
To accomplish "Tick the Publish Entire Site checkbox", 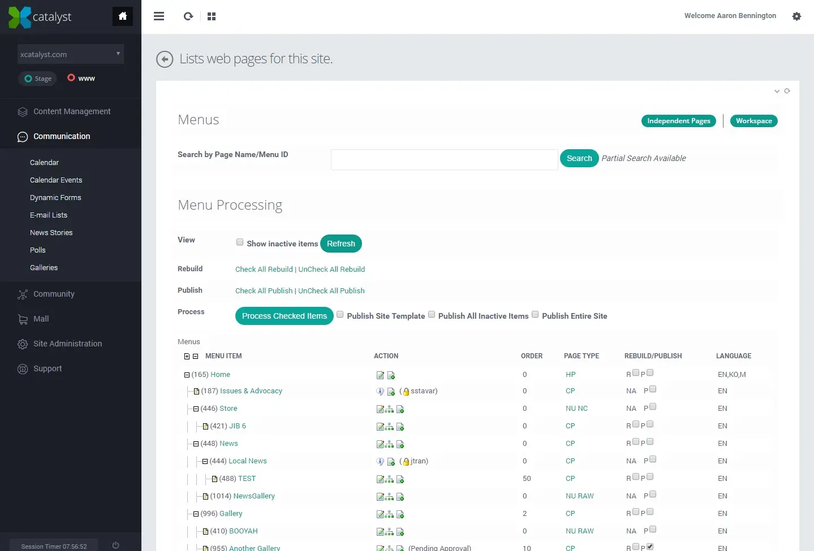I will (x=535, y=315).
